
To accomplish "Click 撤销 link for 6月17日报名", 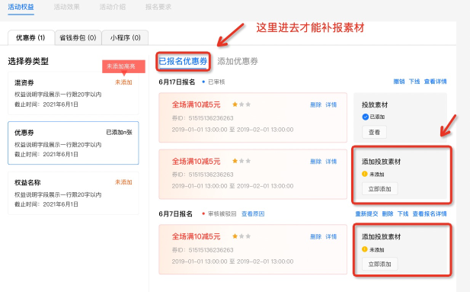I will [399, 82].
